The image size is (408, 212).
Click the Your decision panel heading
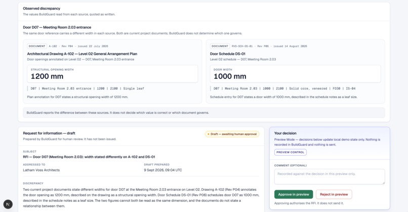tap(285, 133)
